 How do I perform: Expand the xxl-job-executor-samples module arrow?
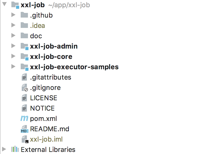coord(13,67)
